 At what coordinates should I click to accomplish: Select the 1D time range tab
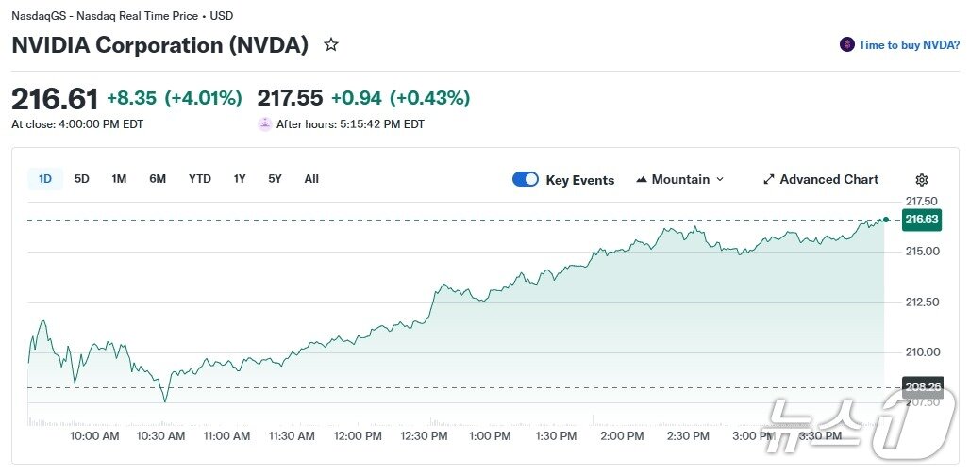45,179
